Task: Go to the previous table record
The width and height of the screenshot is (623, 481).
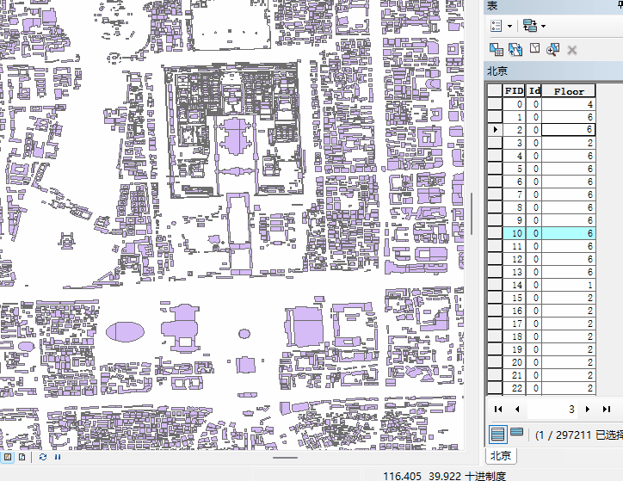Action: click(517, 409)
